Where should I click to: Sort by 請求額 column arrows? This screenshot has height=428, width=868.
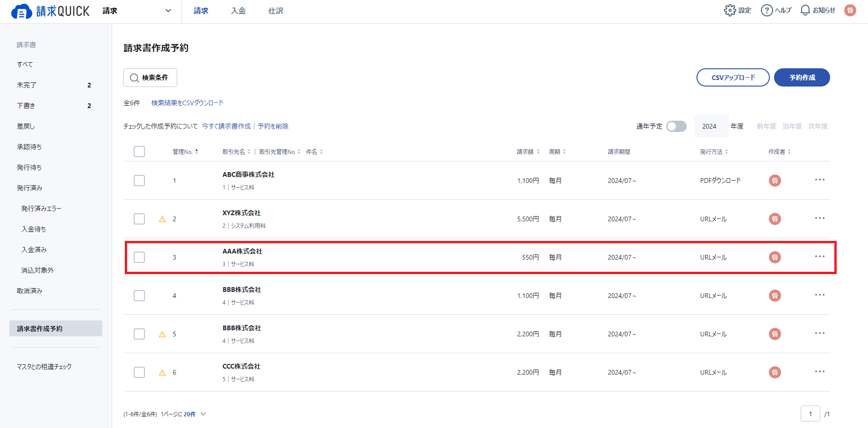click(x=538, y=152)
